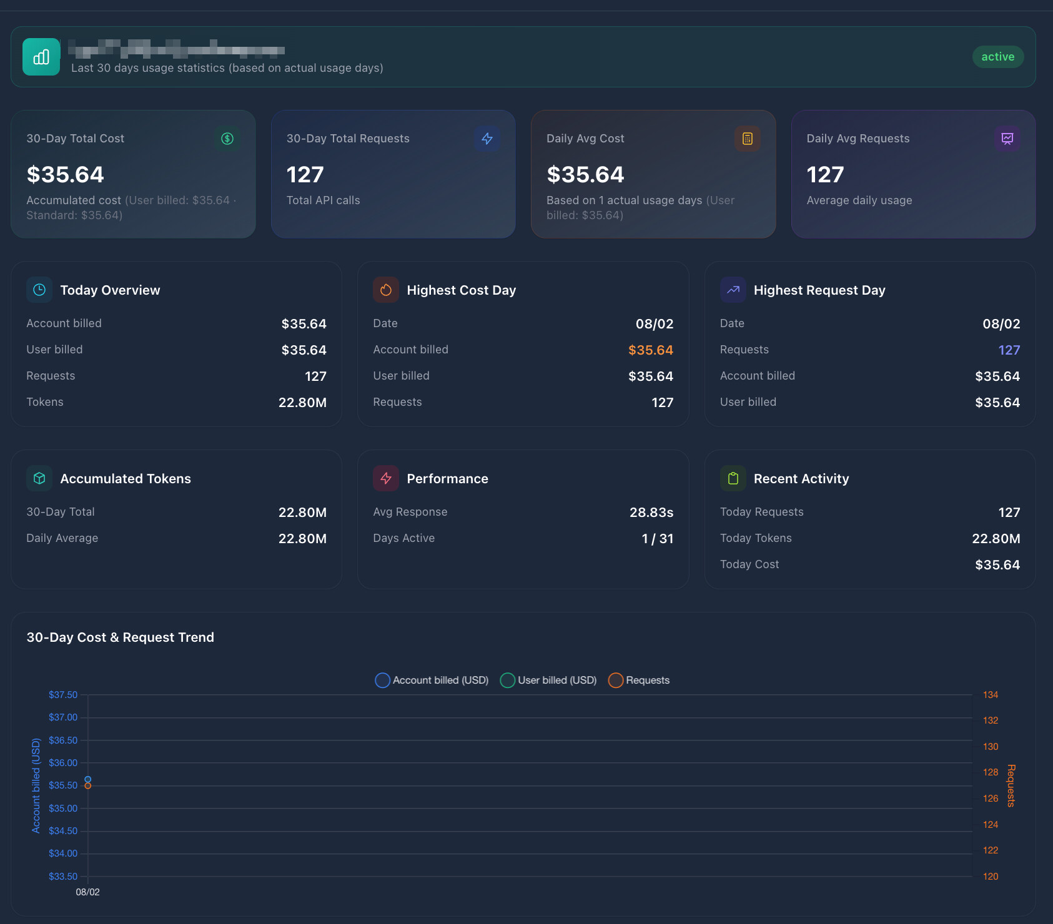Click the purple 127 requests value
The width and height of the screenshot is (1053, 924).
(x=1009, y=350)
